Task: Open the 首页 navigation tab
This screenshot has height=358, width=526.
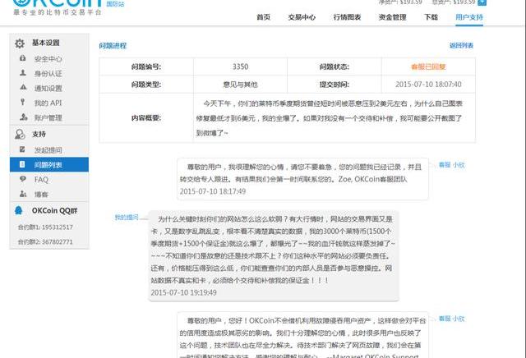Action: coord(263,17)
